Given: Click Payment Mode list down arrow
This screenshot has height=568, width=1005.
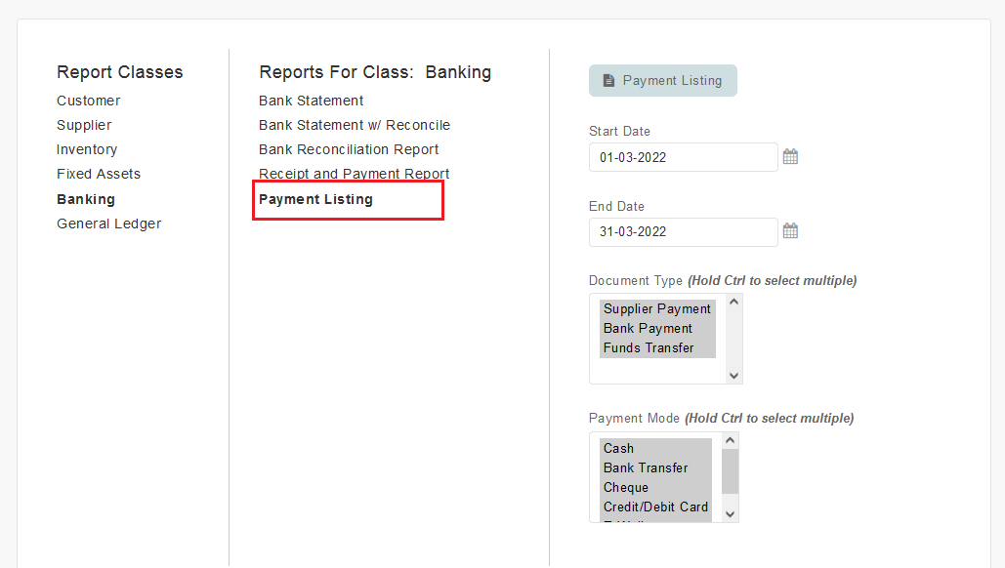Looking at the screenshot, I should coord(730,514).
